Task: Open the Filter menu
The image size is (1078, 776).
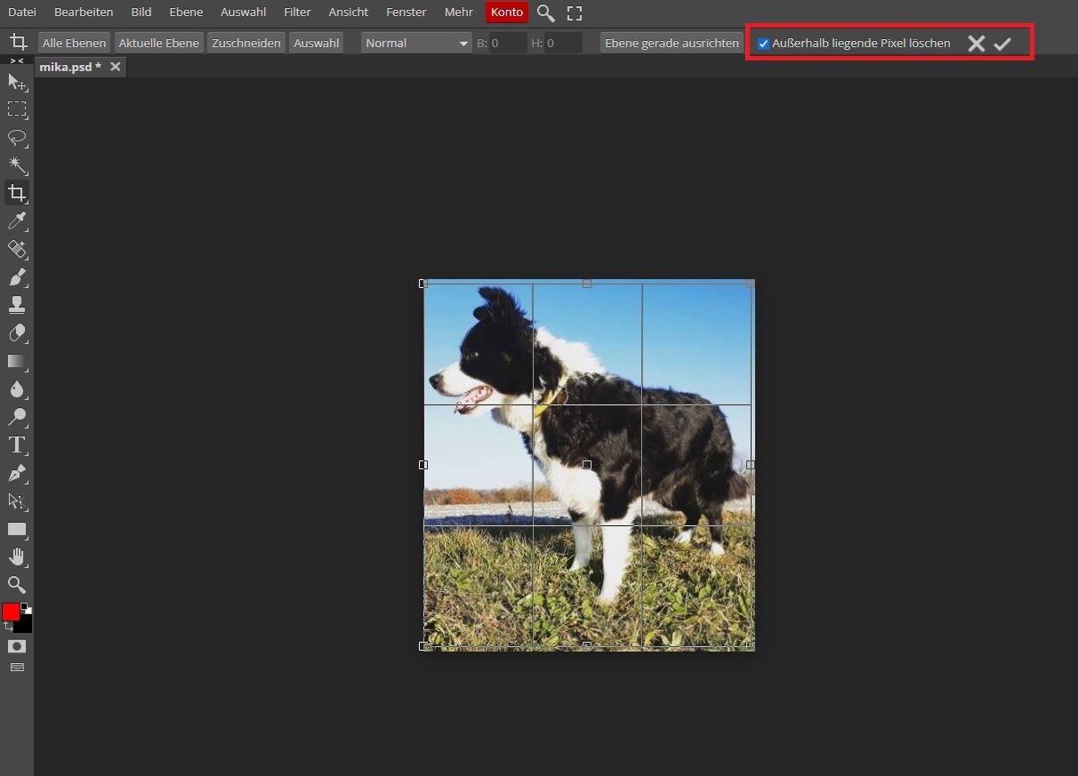Action: (x=297, y=12)
